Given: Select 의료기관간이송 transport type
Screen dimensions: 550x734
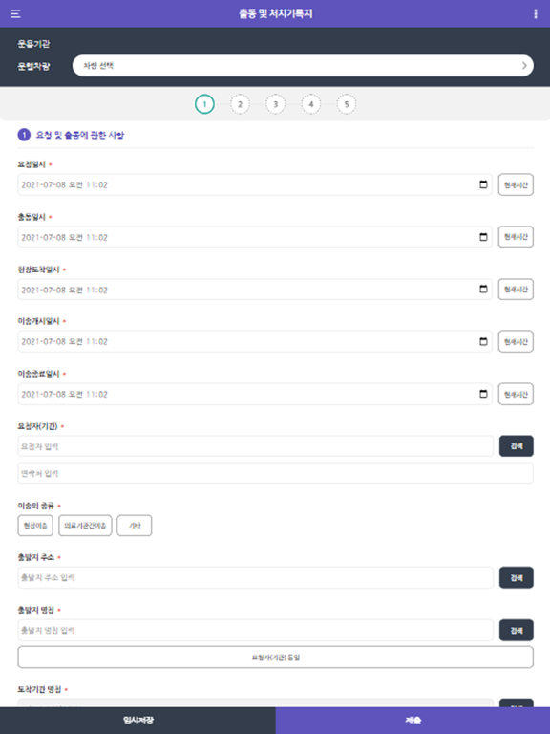Looking at the screenshot, I should pos(85,526).
